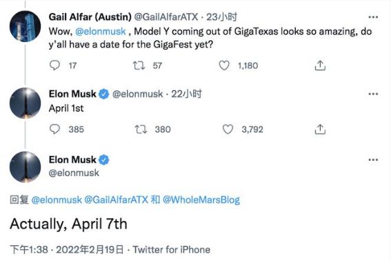This screenshot has width=391, height=261.
Task: Reply to Gail Alfar's tweet
Action: tap(54, 66)
